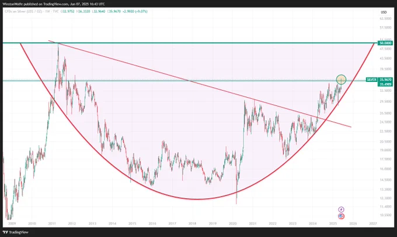This screenshot has height=237, width=397.
Task: Click the purple lightning bolt event icon
Action: click(341, 209)
